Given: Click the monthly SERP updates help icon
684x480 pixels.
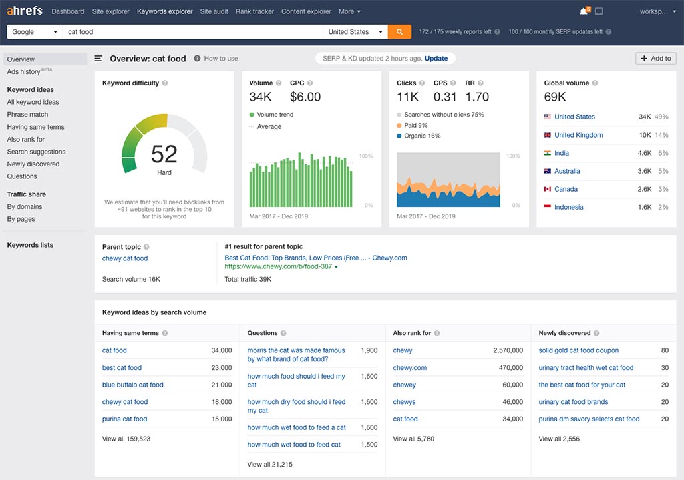Looking at the screenshot, I should tap(608, 32).
